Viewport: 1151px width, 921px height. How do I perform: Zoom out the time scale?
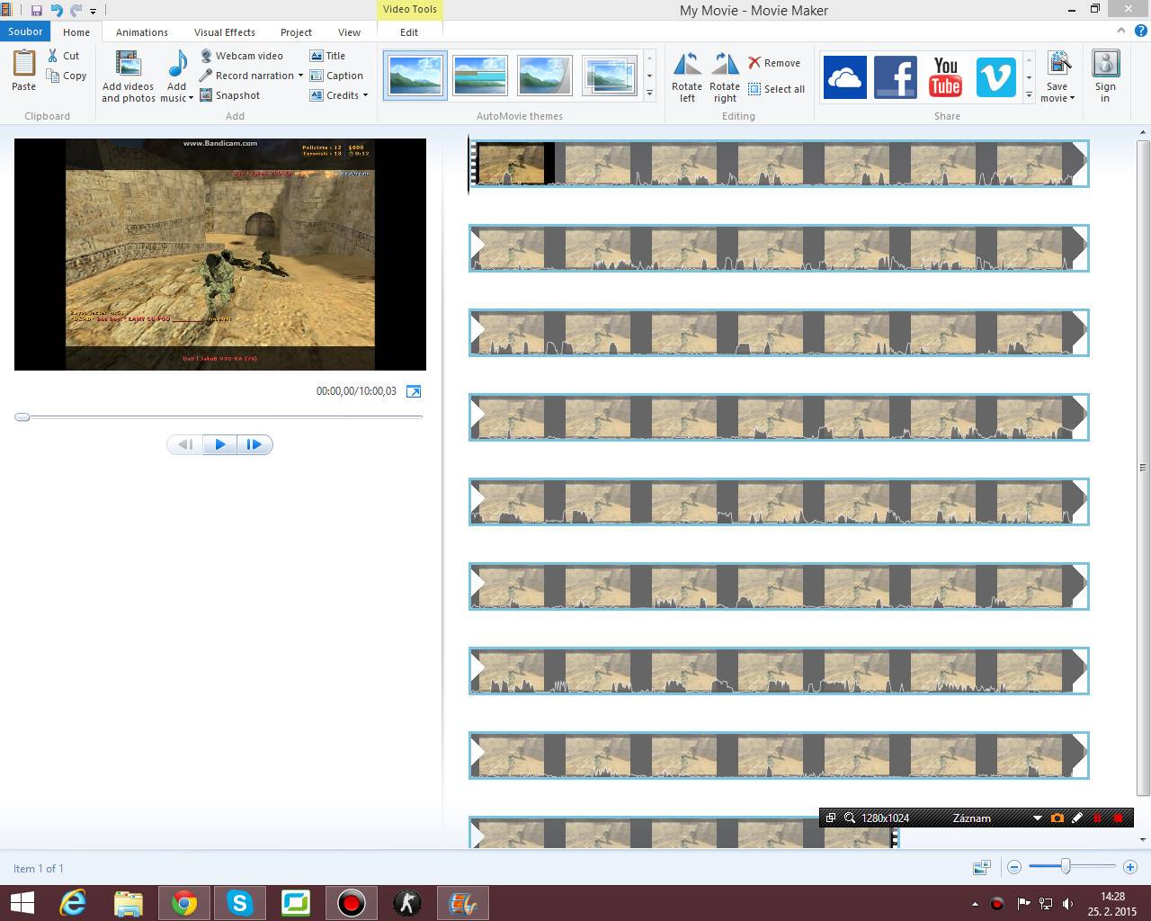pyautogui.click(x=1014, y=867)
